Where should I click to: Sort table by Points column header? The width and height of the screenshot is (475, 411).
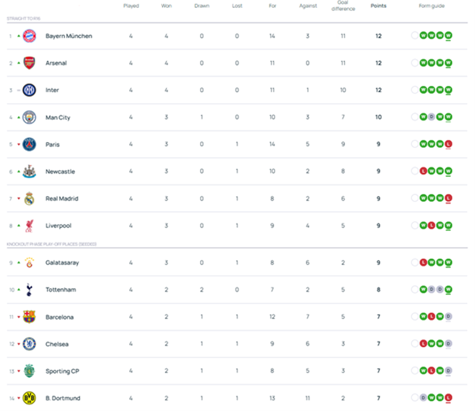(x=378, y=6)
